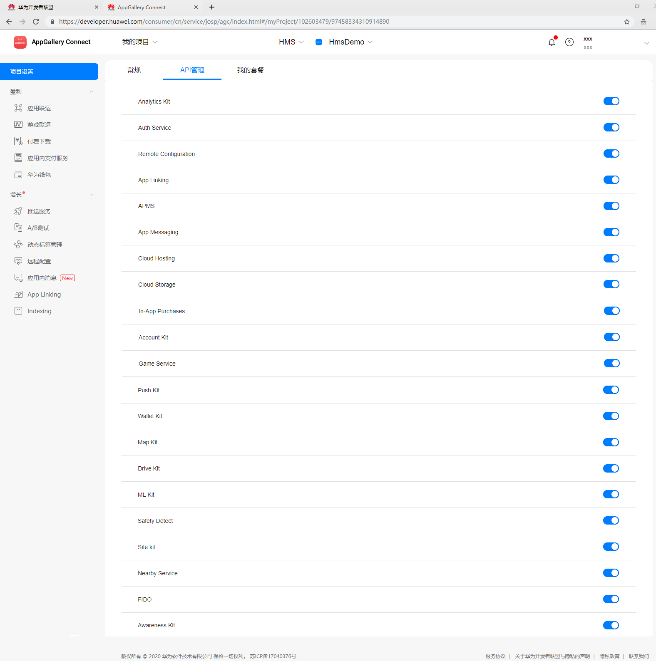Viewport: 656px width, 661px height.
Task: Click the 动态标签管理 sidebar icon
Action: tap(18, 245)
